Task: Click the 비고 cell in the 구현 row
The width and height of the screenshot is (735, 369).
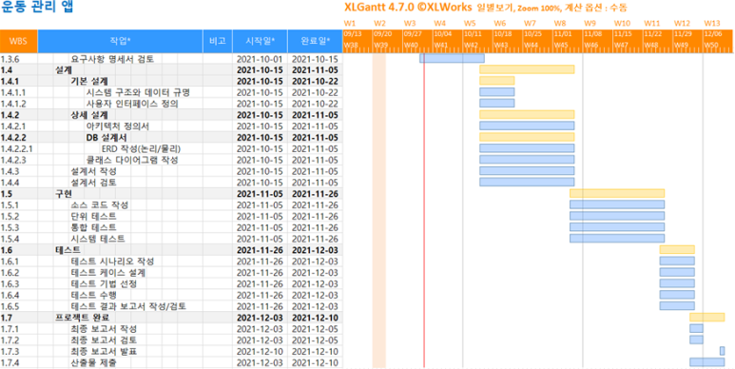Action: 218,194
